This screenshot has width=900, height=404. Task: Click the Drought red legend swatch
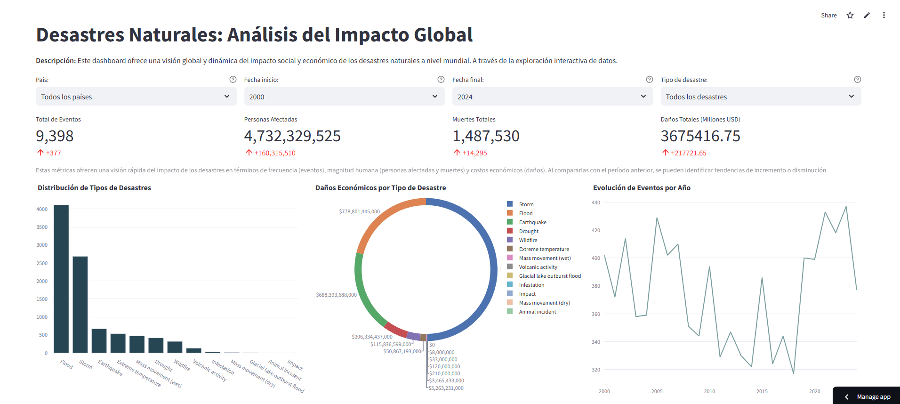pos(509,231)
